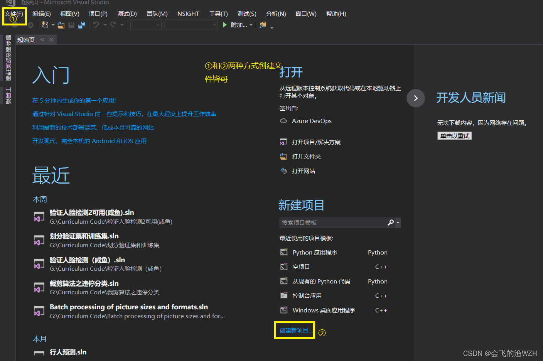The image size is (543, 361).
Task: Open the 工具(T) menu
Action: coord(218,14)
